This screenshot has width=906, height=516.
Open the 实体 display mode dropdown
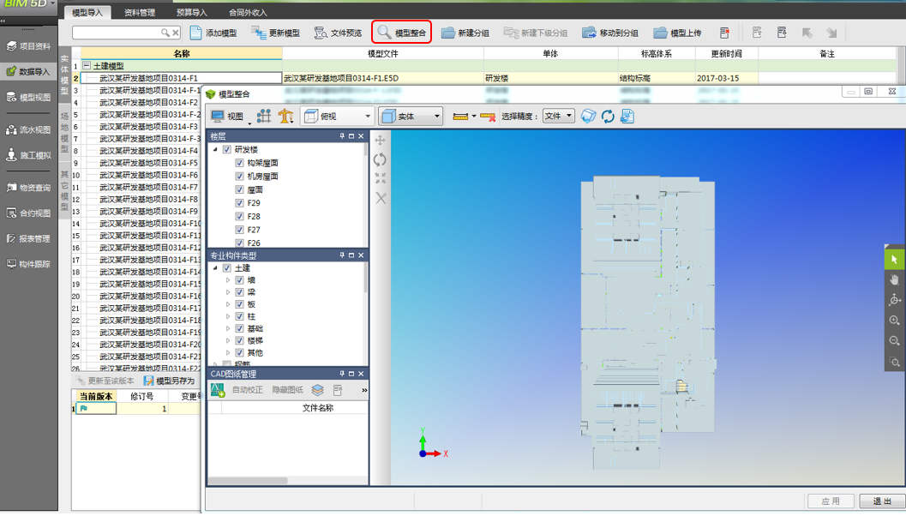[x=411, y=117]
